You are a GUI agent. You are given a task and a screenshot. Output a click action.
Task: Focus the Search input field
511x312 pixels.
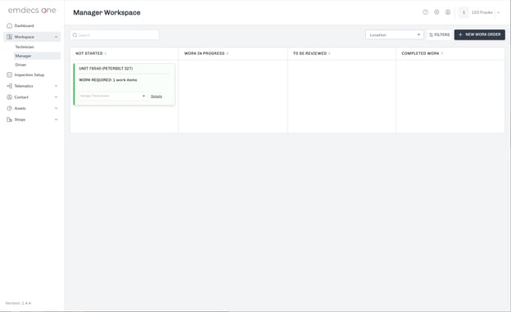click(x=115, y=35)
